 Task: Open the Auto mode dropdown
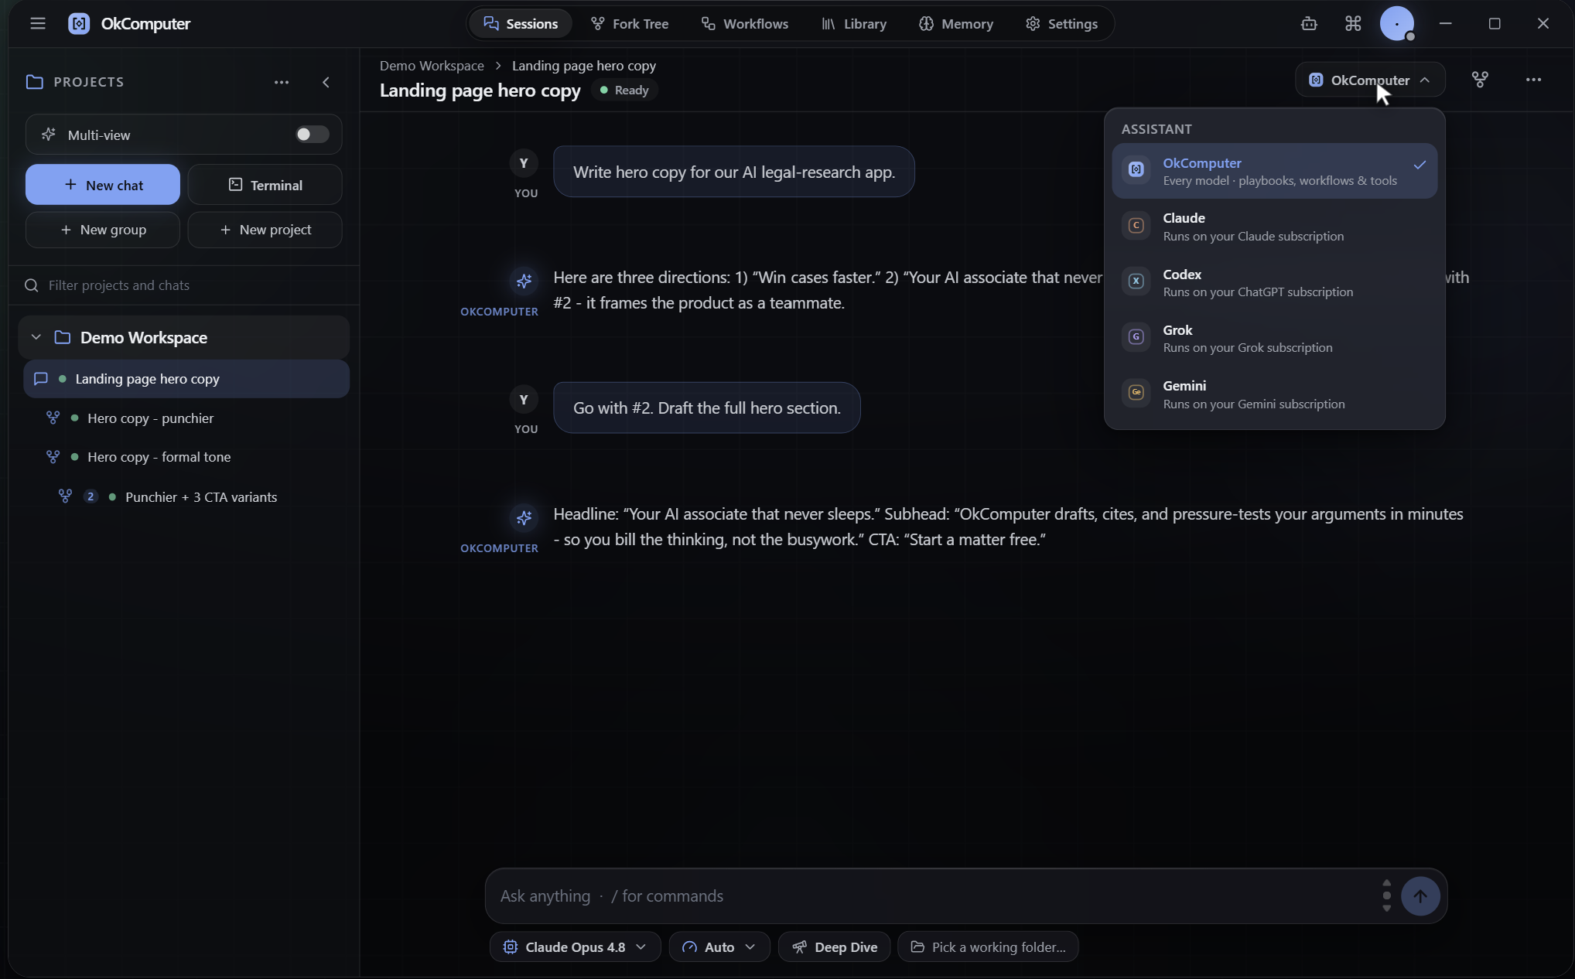719,947
